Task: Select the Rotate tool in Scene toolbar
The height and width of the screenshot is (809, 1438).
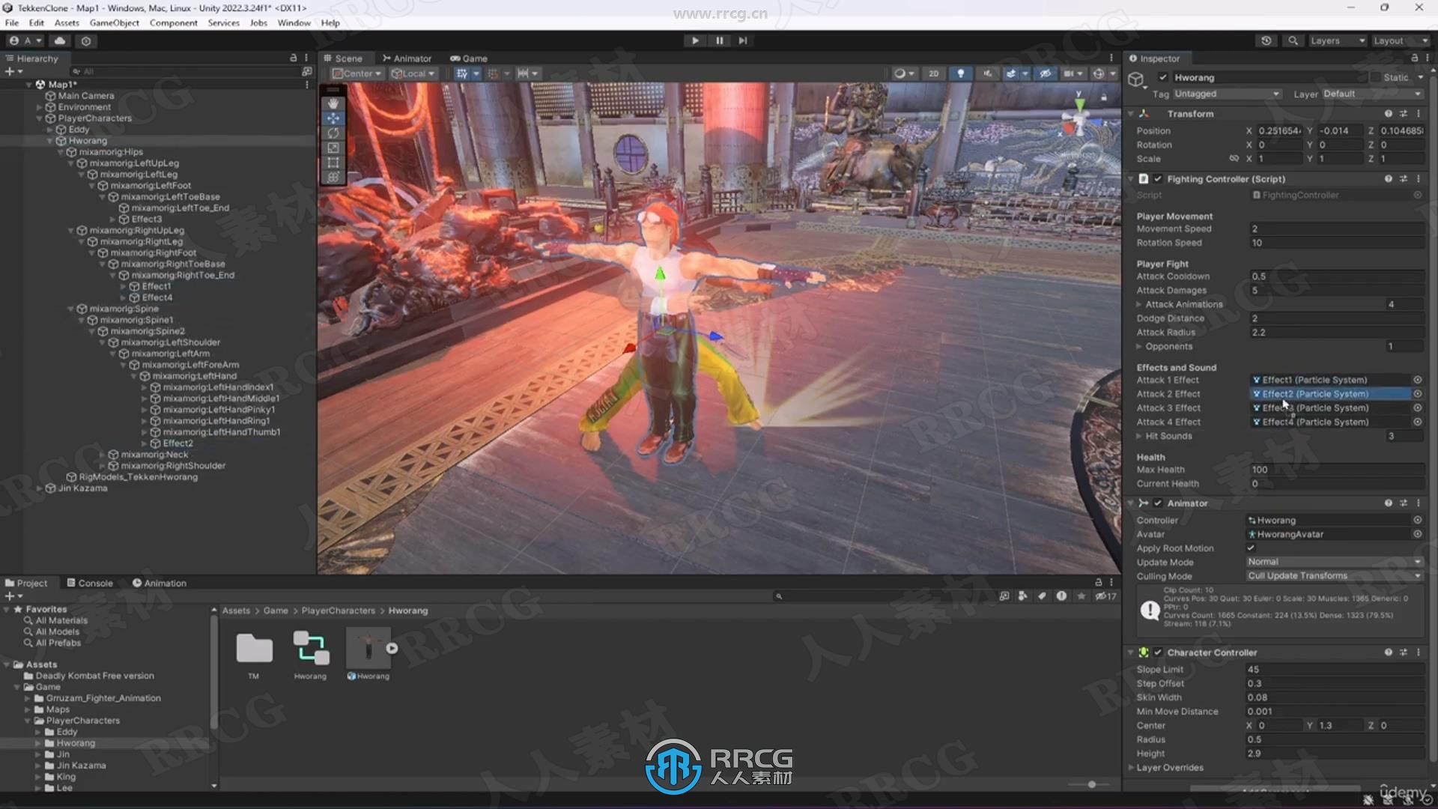Action: [x=333, y=133]
